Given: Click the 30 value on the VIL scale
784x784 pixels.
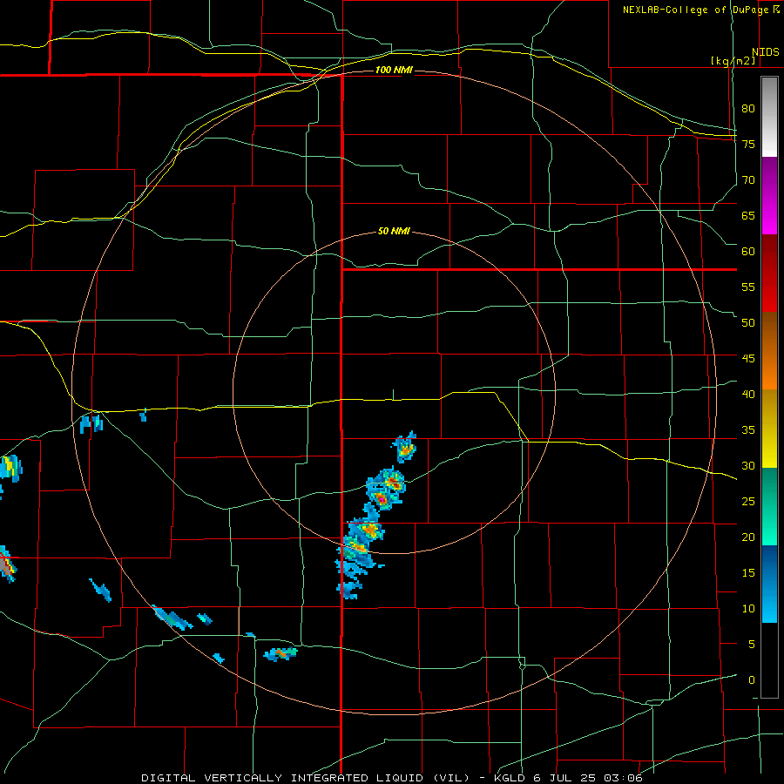Looking at the screenshot, I should point(748,466).
